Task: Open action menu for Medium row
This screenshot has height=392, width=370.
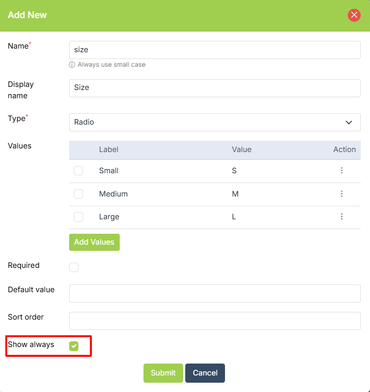Action: [x=342, y=194]
